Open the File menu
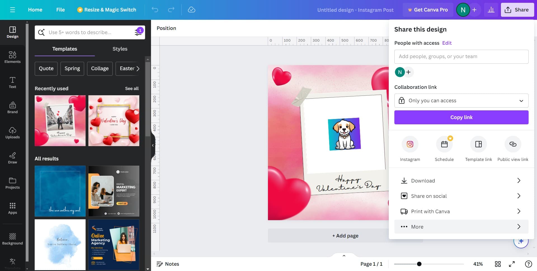The height and width of the screenshot is (271, 537). (60, 10)
